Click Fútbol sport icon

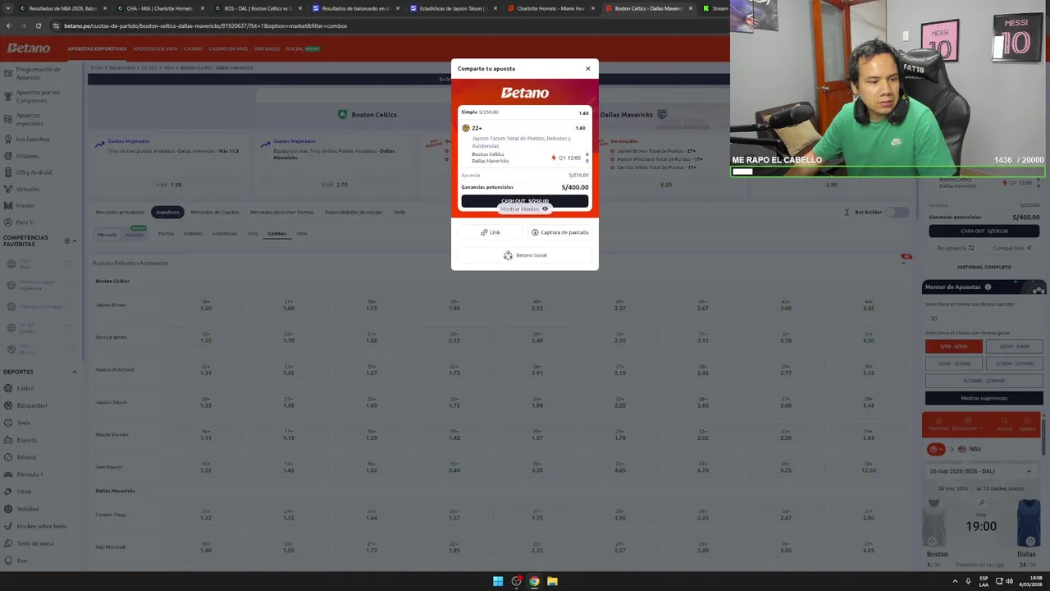pos(8,388)
